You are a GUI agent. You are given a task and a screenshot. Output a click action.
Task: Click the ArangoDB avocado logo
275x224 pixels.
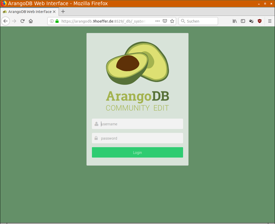pyautogui.click(x=137, y=63)
